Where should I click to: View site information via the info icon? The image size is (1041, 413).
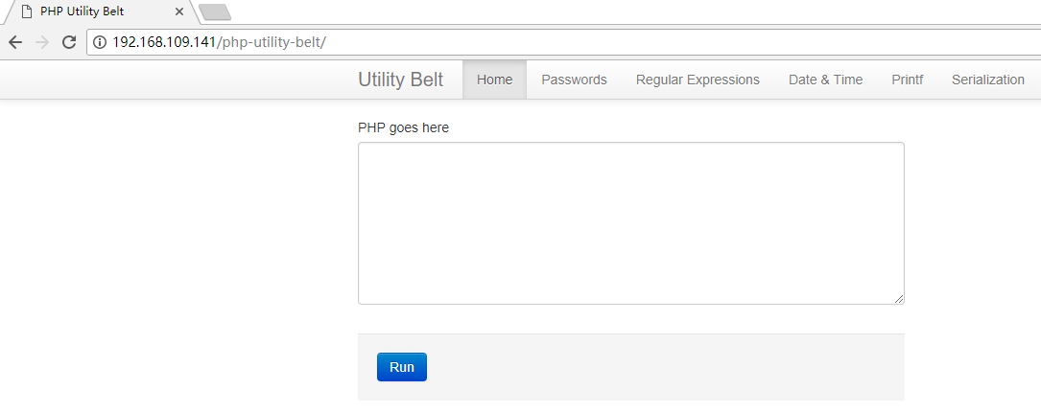100,42
